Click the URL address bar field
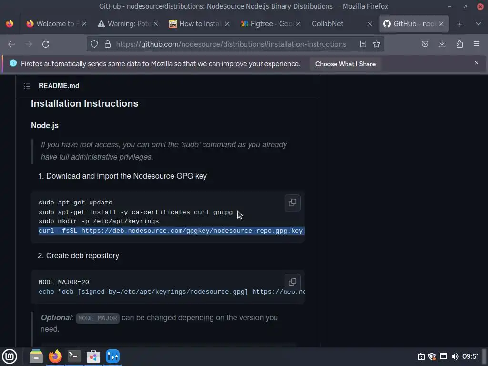Viewport: 488px width, 366px height. (231, 44)
